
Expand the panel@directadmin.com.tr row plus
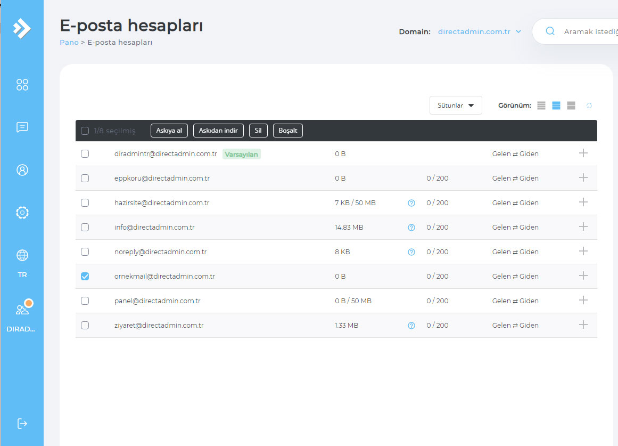583,301
